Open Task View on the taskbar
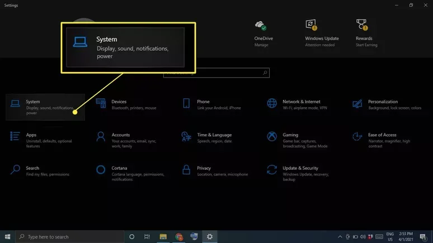Image resolution: width=433 pixels, height=243 pixels. coord(147,237)
